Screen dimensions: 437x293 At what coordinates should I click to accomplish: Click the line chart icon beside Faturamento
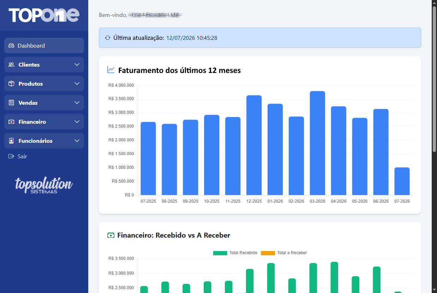(111, 70)
